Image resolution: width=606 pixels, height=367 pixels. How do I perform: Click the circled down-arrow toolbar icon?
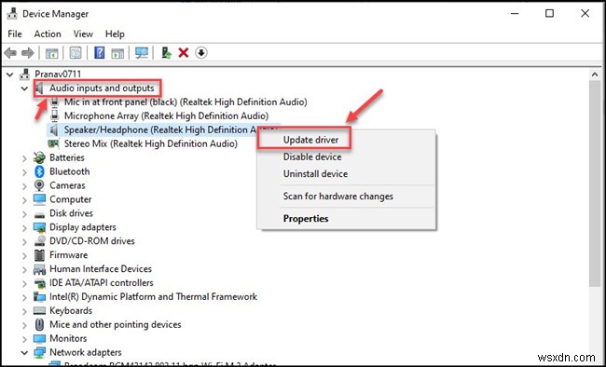[201, 52]
